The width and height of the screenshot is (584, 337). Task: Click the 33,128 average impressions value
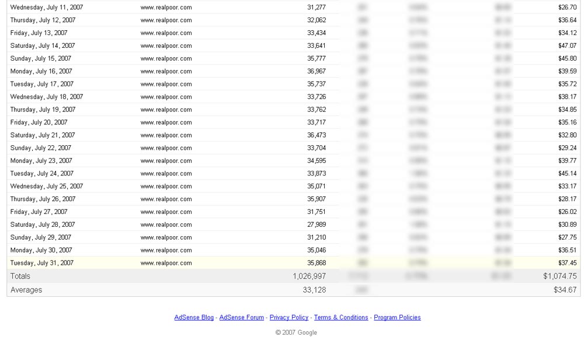coord(314,290)
